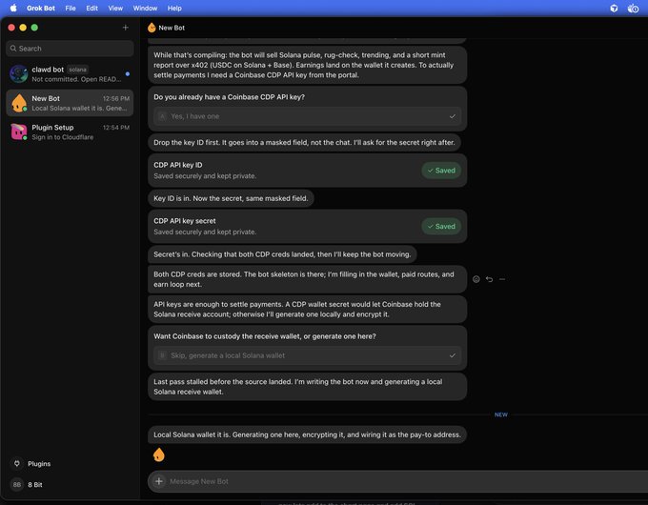The image size is (648, 505).
Task: Click the Plugins plug icon
Action: [17, 463]
